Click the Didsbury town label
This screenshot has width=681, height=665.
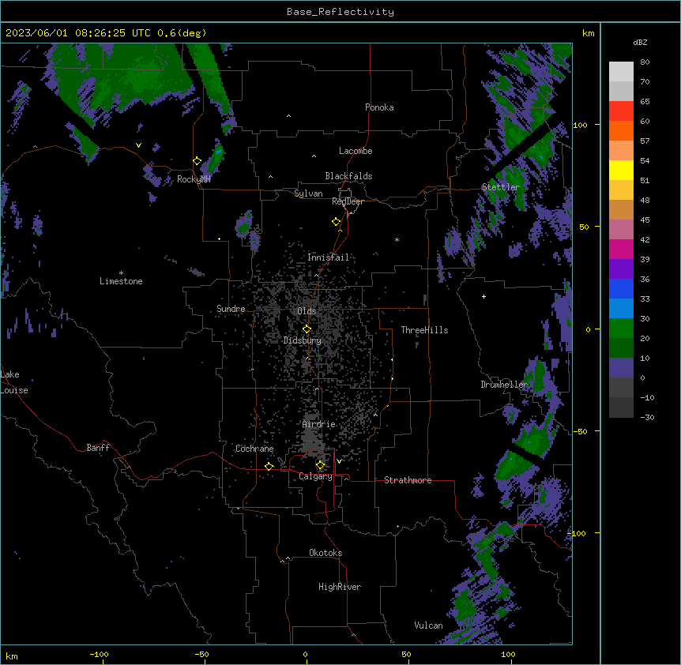[303, 340]
